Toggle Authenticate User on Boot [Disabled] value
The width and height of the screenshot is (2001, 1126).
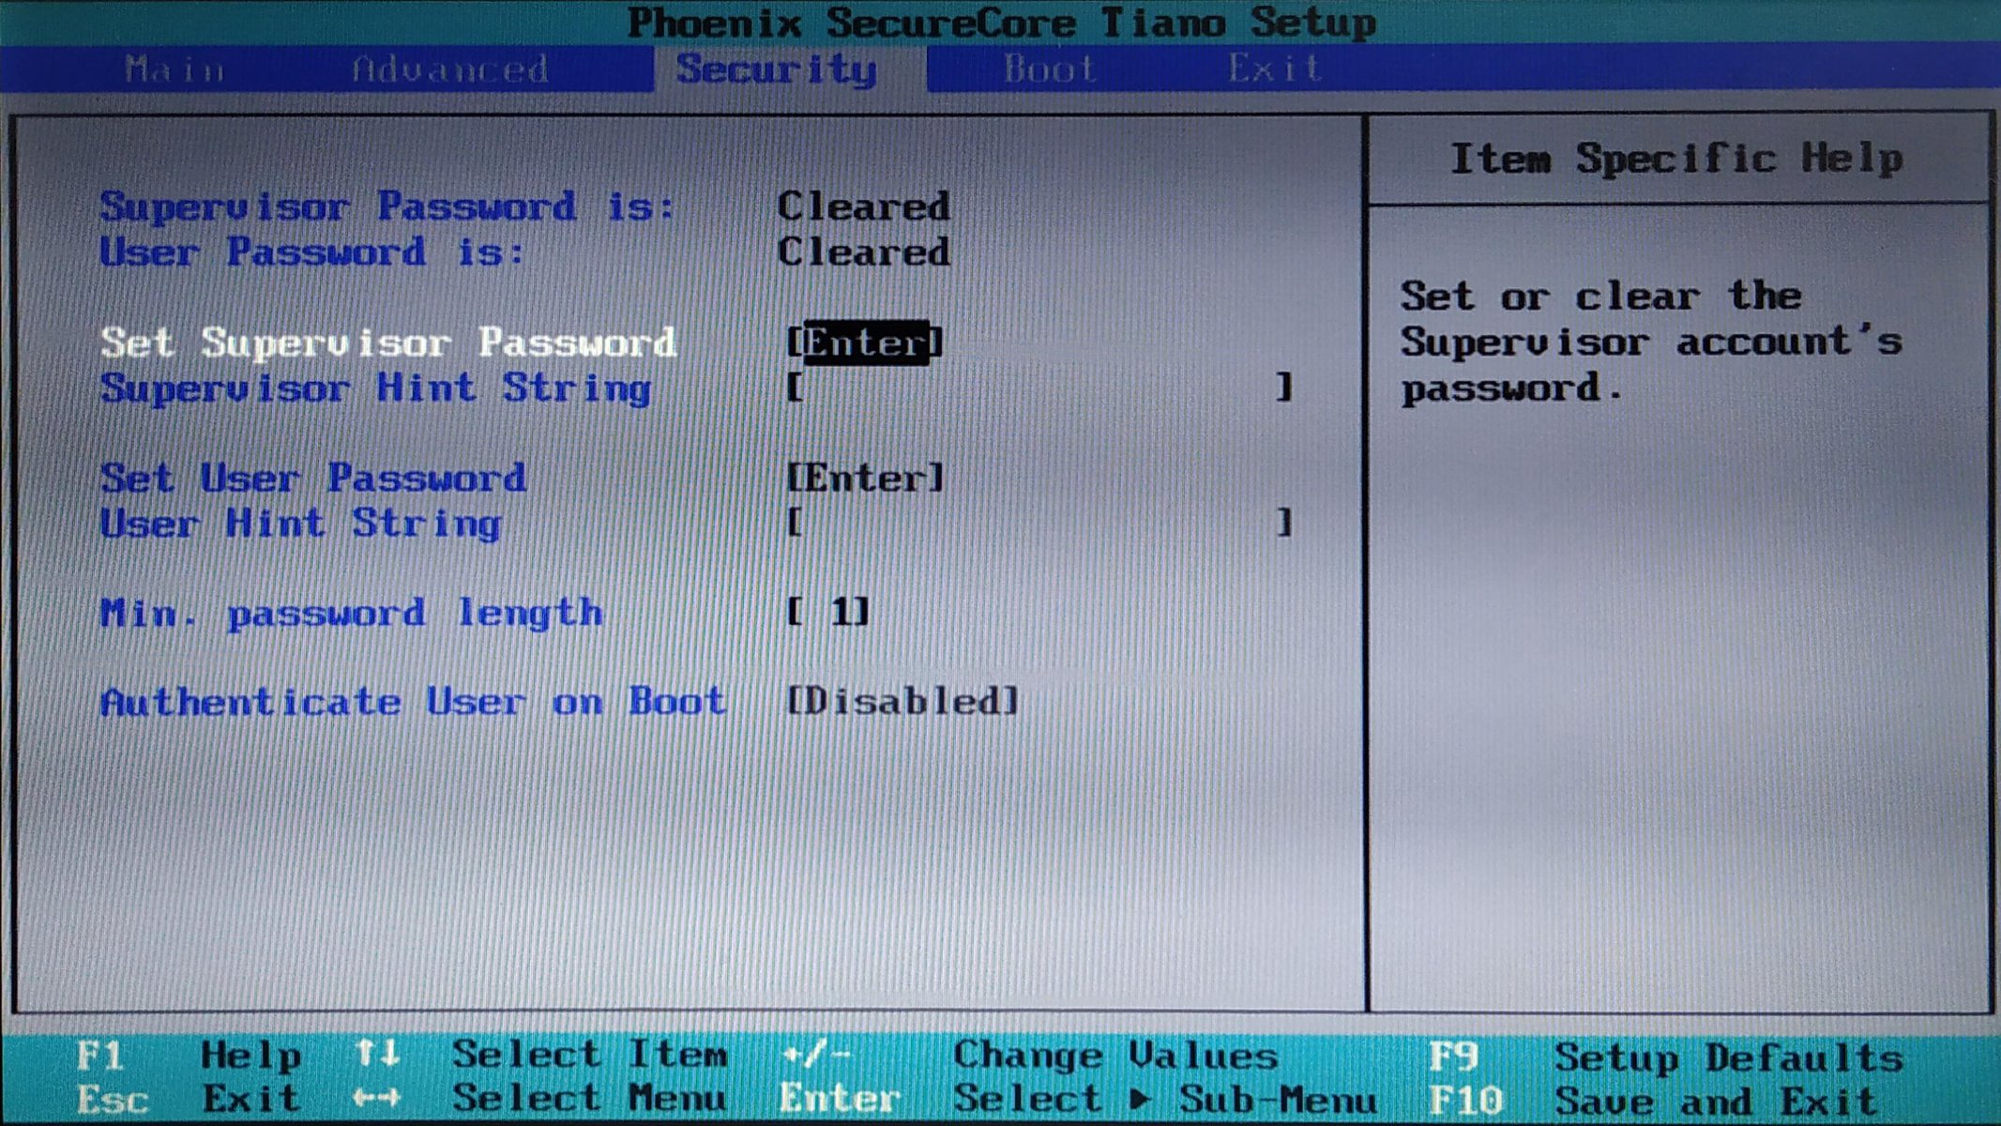coord(902,702)
